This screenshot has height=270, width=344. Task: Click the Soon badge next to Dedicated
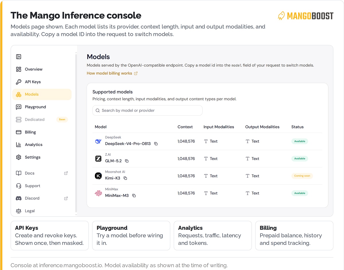(x=62, y=120)
